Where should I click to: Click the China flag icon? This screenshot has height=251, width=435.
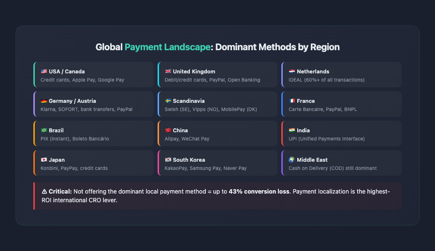tap(168, 130)
